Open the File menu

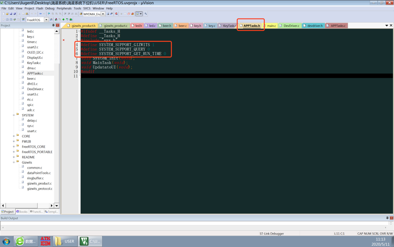click(4, 8)
